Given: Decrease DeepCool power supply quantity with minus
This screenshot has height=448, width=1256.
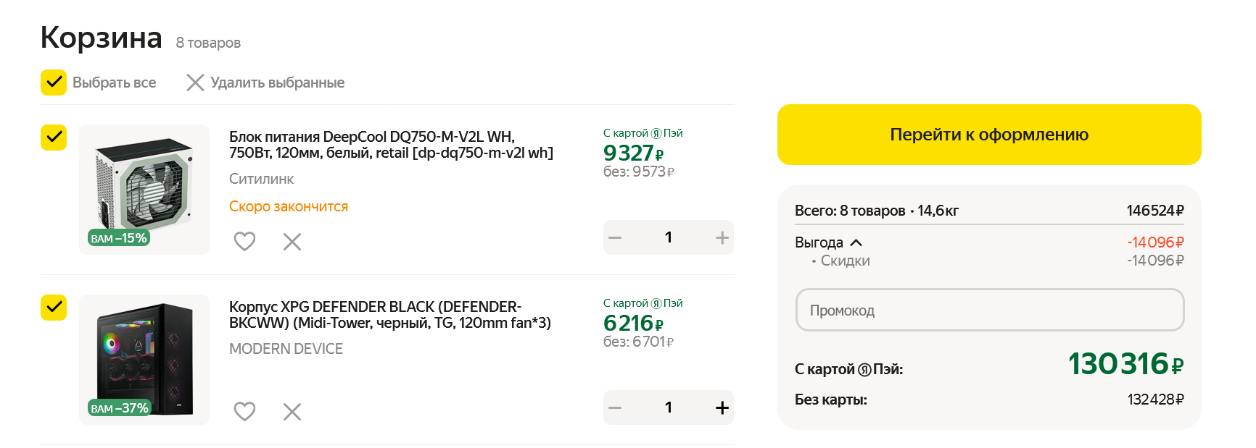Looking at the screenshot, I should pyautogui.click(x=615, y=237).
